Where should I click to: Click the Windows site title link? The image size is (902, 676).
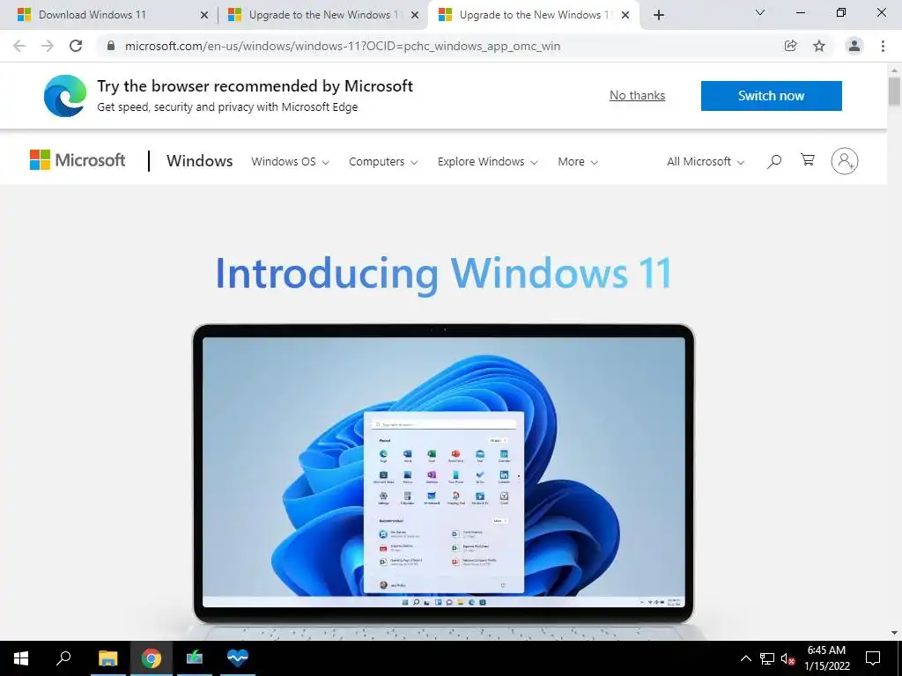200,161
